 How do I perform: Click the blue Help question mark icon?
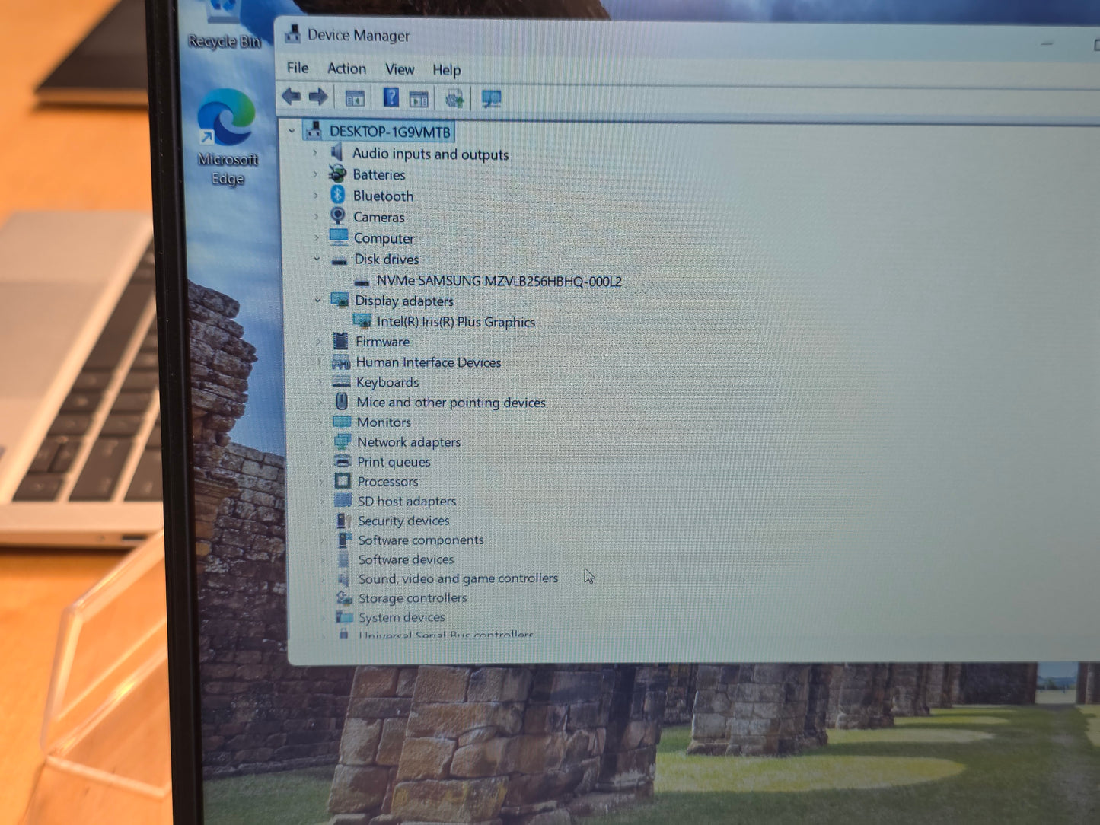[391, 97]
